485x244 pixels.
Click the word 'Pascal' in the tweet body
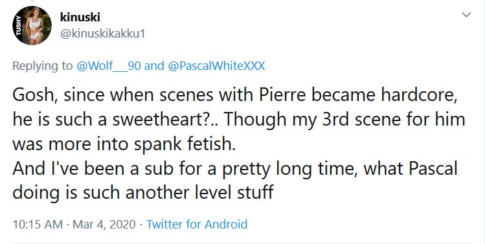tap(433, 168)
